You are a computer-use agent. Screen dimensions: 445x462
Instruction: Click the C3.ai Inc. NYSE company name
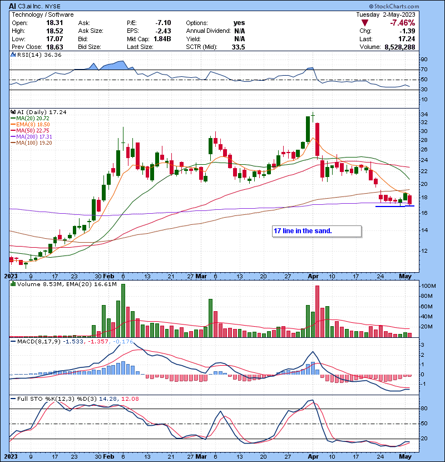39,7
